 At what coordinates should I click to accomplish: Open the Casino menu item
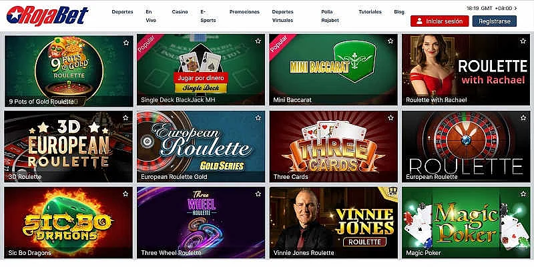click(180, 11)
